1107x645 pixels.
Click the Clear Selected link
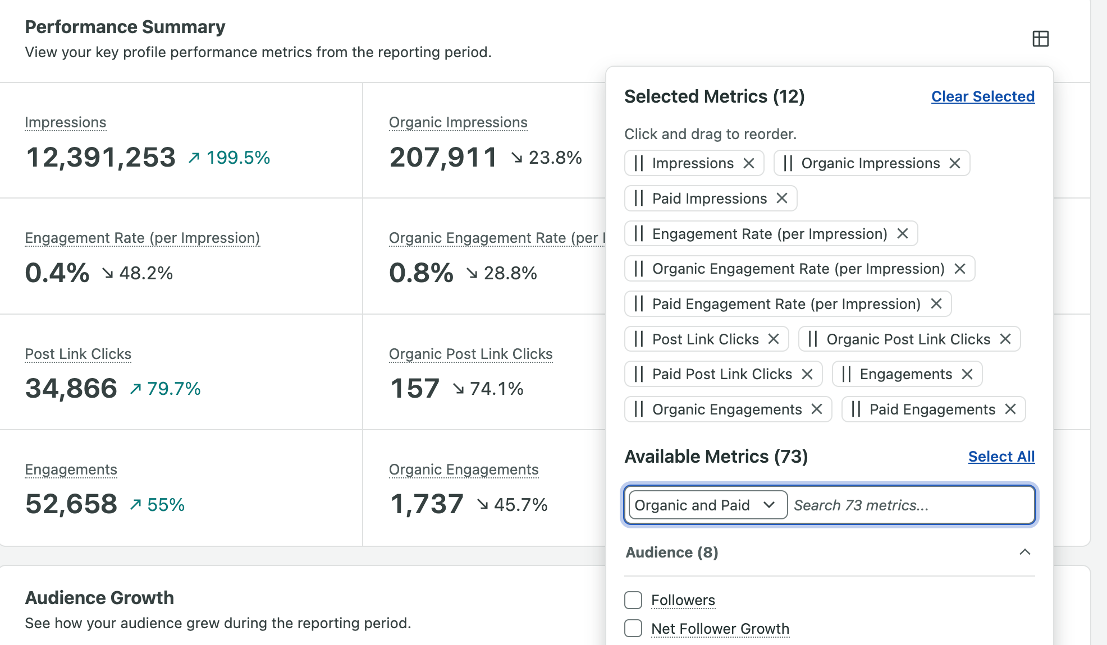click(x=983, y=96)
